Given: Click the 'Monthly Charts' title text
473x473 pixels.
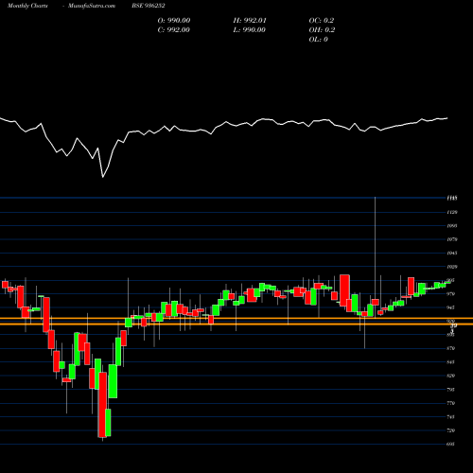Looking at the screenshot, I should 27,6.
